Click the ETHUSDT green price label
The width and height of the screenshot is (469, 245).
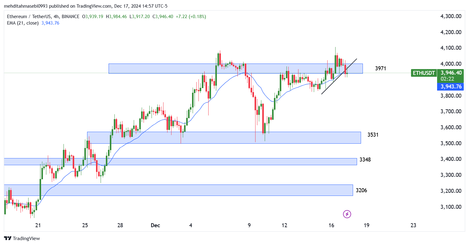point(424,73)
